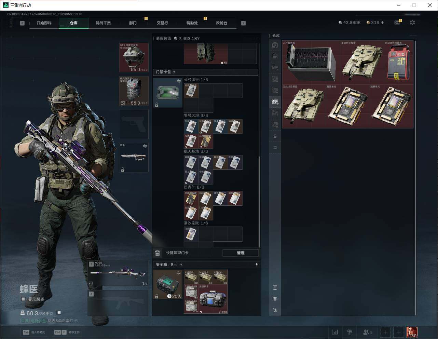The width and height of the screenshot is (438, 339).
Task: Select the top-row 主战坦克模型 in warehouse
Action: click(x=362, y=62)
